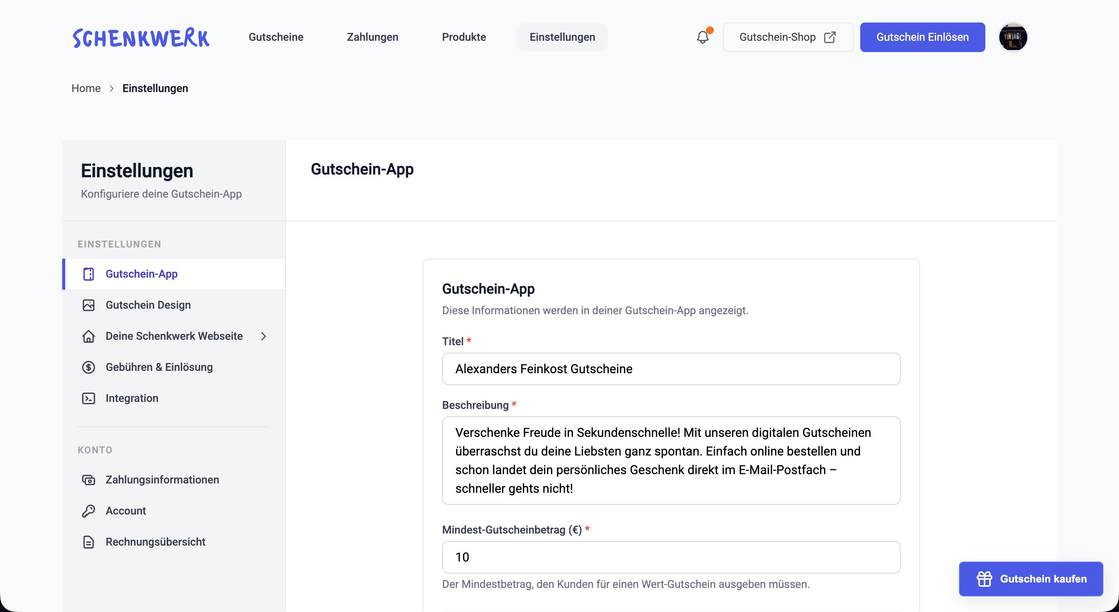1119x612 pixels.
Task: Open the profile avatar in the top right
Action: [1013, 37]
